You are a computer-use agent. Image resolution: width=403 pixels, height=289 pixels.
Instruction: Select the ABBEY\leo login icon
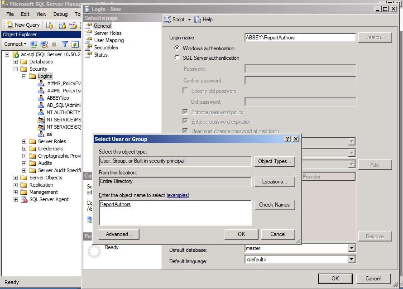click(x=41, y=98)
